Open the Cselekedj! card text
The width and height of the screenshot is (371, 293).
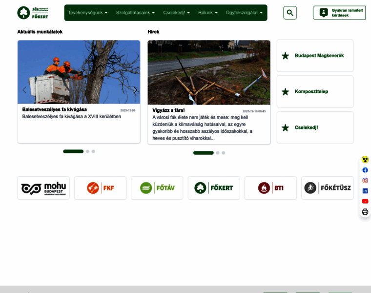click(x=306, y=127)
